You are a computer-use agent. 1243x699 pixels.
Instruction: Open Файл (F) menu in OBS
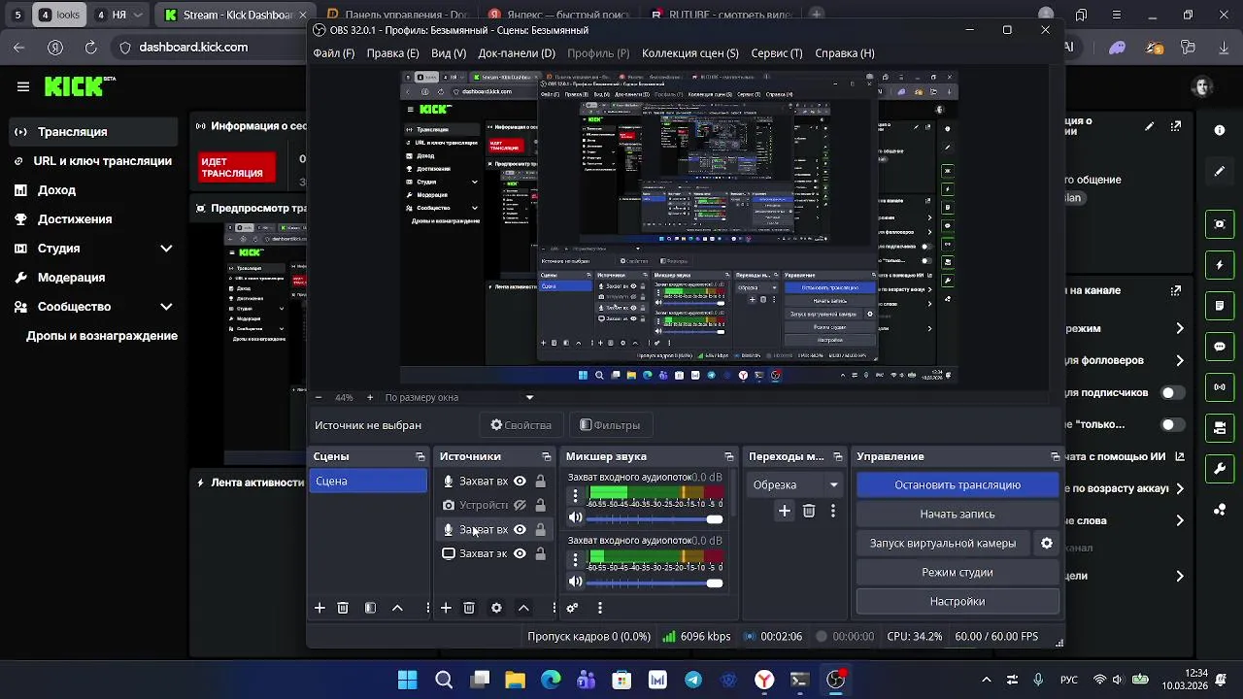[x=333, y=53]
